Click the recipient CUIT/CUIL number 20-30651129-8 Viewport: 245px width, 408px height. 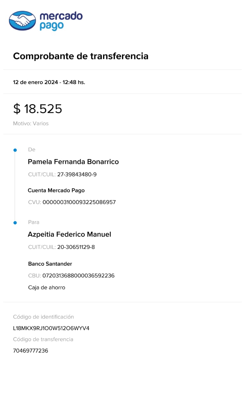(76, 247)
